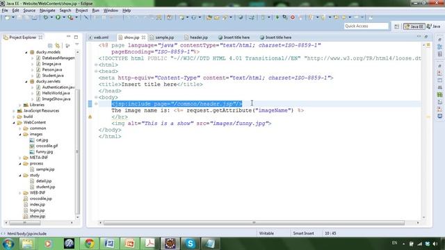Open the File menu

tap(5, 10)
